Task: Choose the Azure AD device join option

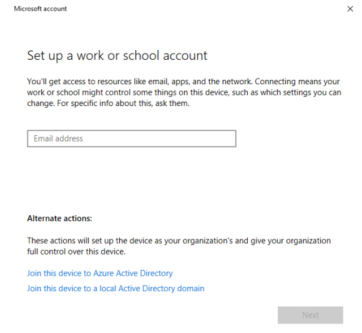Action: tap(100, 273)
